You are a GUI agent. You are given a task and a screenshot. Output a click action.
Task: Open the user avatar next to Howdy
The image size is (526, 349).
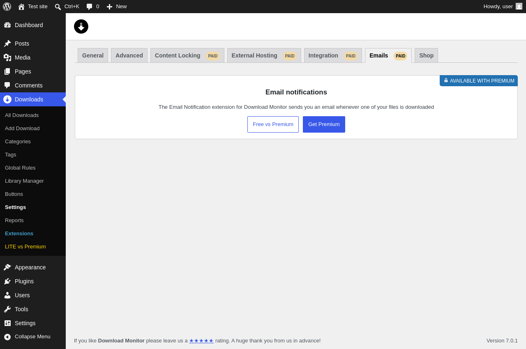[519, 6]
